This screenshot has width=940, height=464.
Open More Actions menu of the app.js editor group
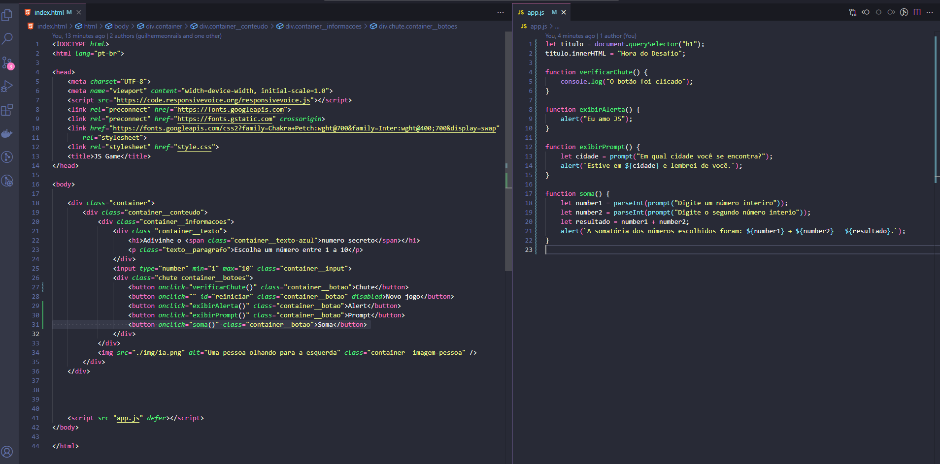[x=930, y=12]
